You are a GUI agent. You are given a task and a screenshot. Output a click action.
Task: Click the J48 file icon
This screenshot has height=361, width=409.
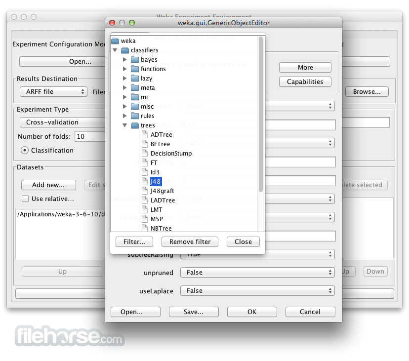coord(145,182)
